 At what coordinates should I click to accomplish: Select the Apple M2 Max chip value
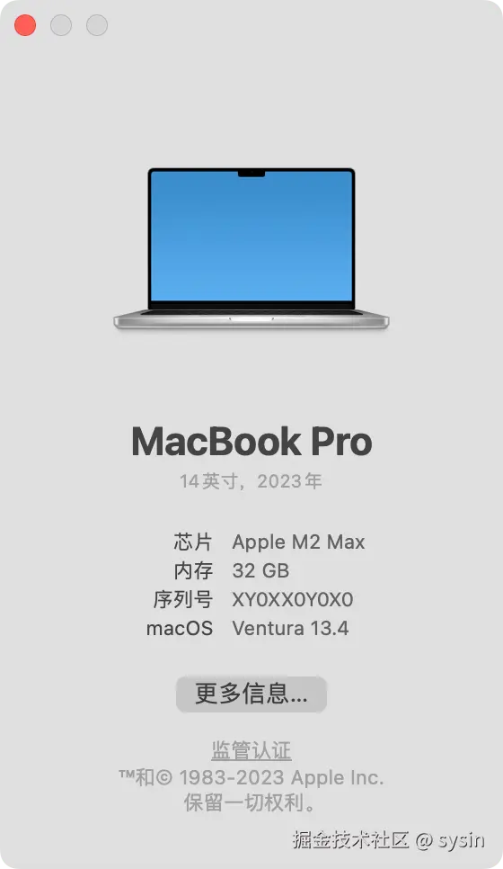[298, 542]
